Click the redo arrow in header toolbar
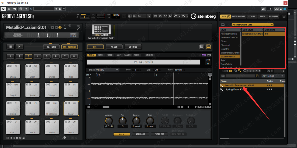The height and width of the screenshot is (148, 297). pyautogui.click(x=183, y=16)
